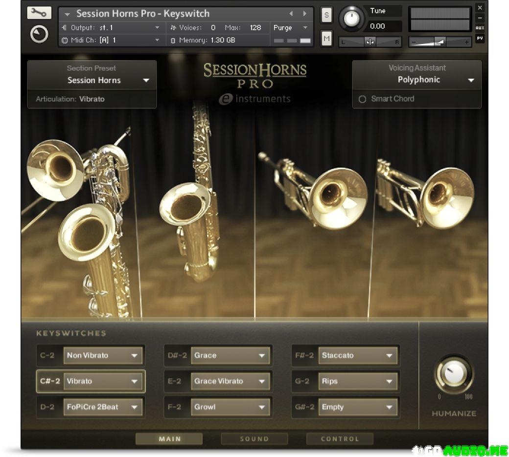Open the Section Preset Session Horns dropdown
This screenshot has height=457, width=509.
(92, 80)
